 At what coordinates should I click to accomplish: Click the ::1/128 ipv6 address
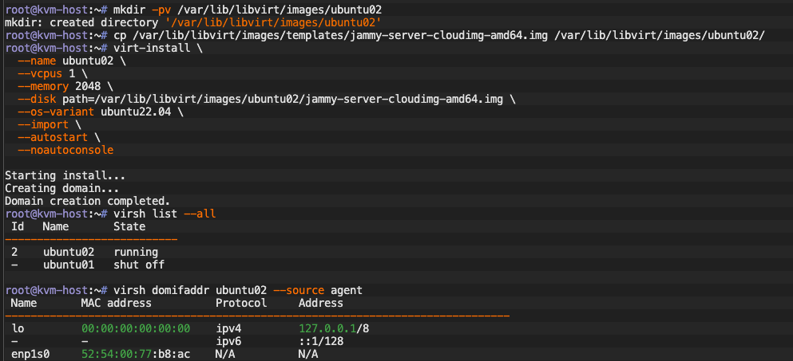[321, 341]
